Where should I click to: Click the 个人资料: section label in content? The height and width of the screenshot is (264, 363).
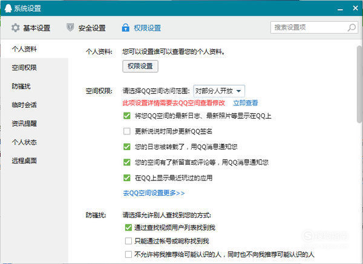point(99,51)
